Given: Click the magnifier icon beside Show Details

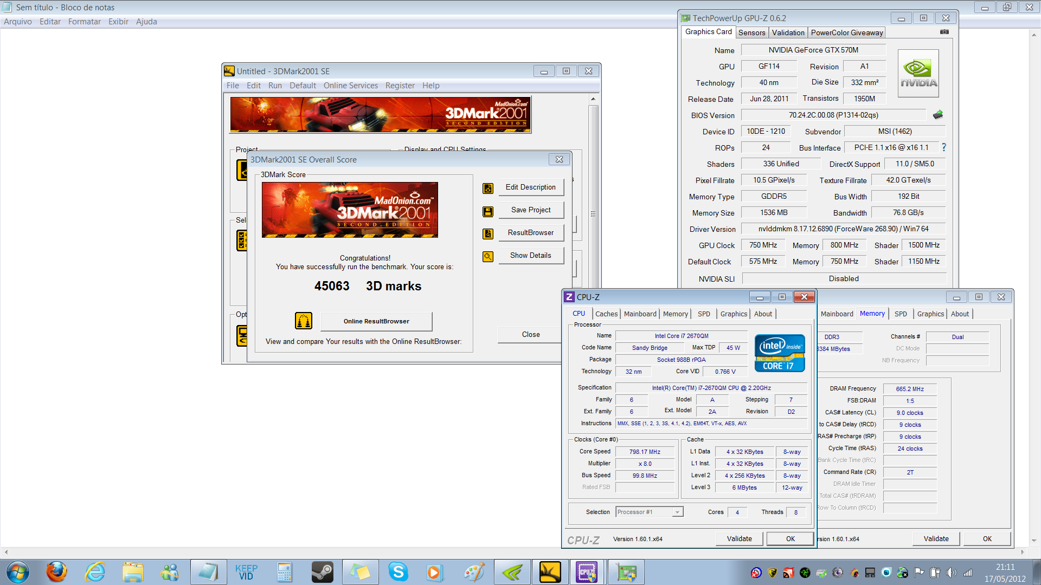Looking at the screenshot, I should pos(488,257).
